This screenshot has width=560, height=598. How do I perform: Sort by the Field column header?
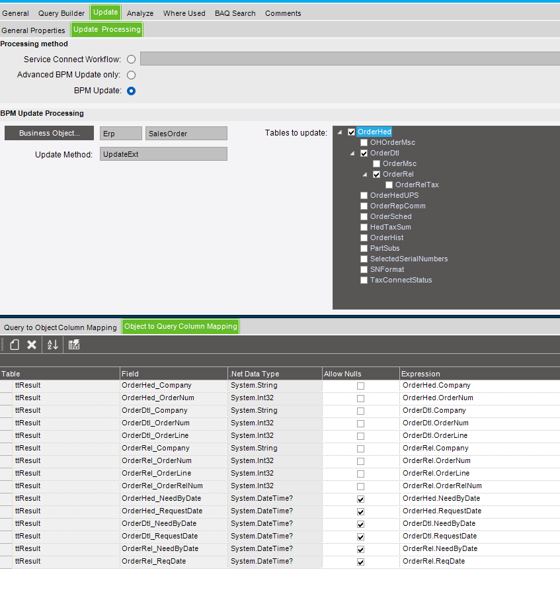pos(174,374)
